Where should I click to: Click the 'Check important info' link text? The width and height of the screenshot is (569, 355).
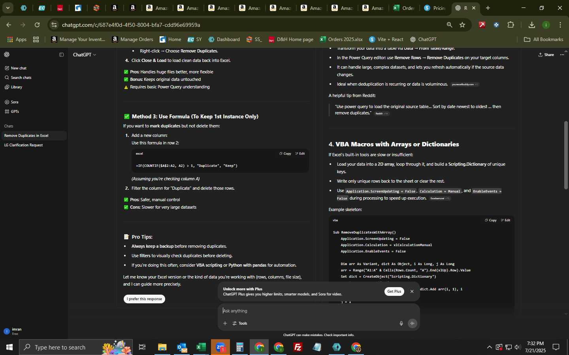[339, 335]
